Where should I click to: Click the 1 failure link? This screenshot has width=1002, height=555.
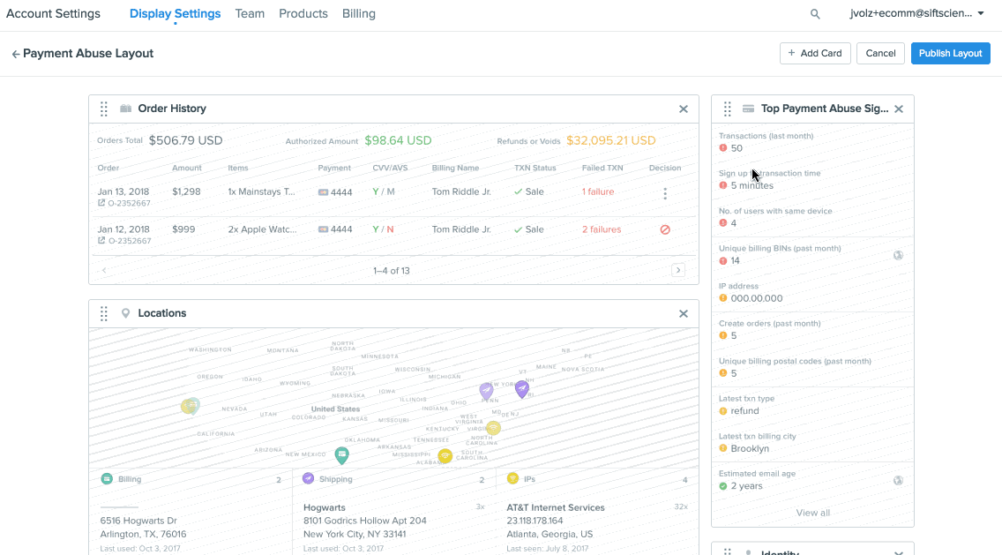[x=597, y=191]
